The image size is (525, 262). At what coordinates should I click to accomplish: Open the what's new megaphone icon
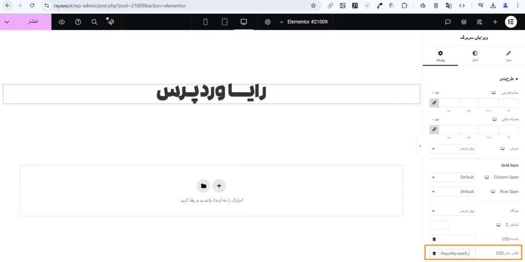point(111,22)
